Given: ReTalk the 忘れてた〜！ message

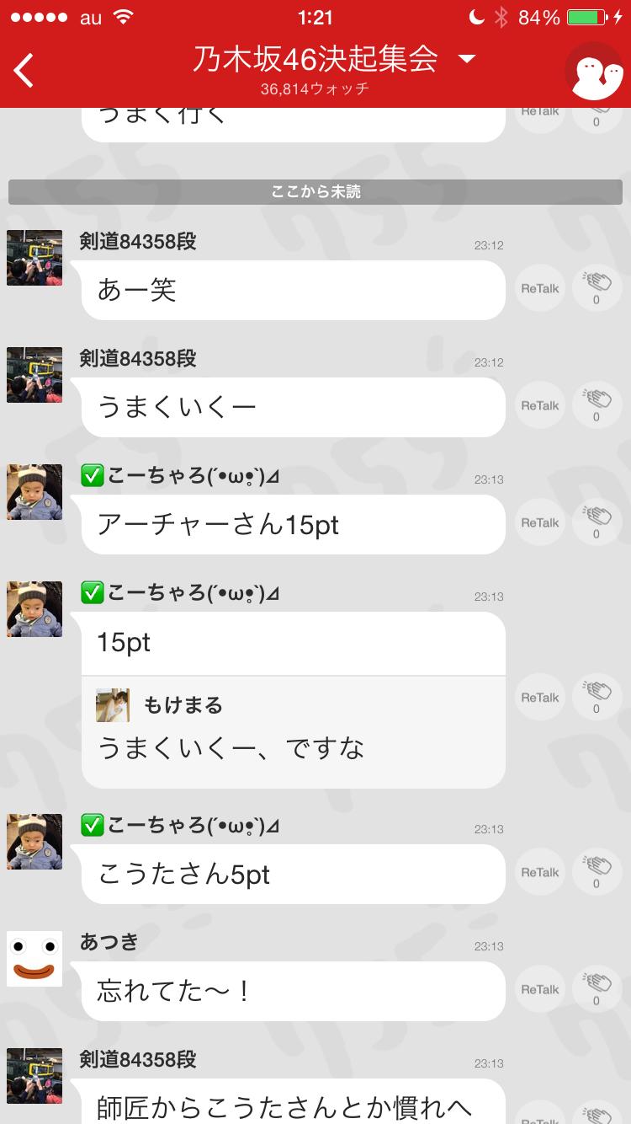Looking at the screenshot, I should (539, 990).
